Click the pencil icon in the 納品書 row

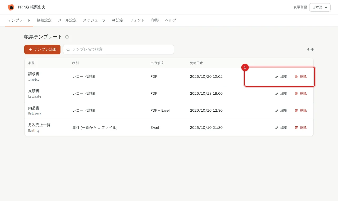(276, 111)
